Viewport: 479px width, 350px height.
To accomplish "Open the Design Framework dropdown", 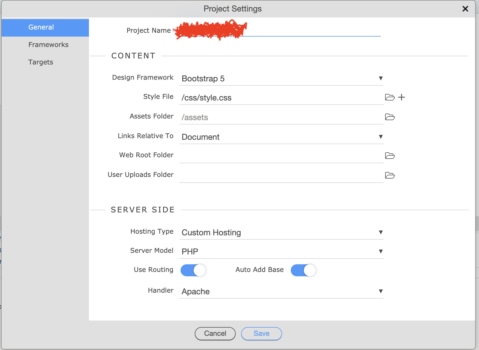I will [281, 79].
